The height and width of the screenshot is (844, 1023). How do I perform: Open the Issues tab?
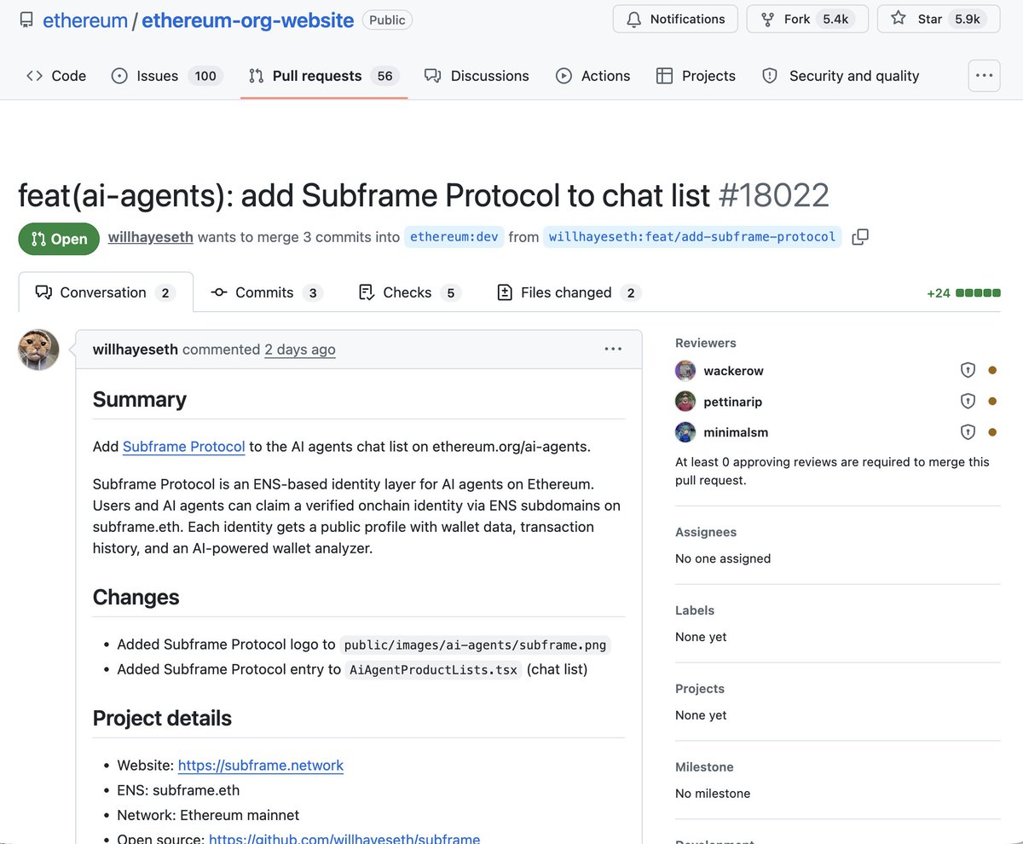(x=167, y=76)
